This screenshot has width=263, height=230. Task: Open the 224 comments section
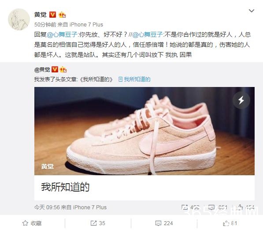[164, 223]
